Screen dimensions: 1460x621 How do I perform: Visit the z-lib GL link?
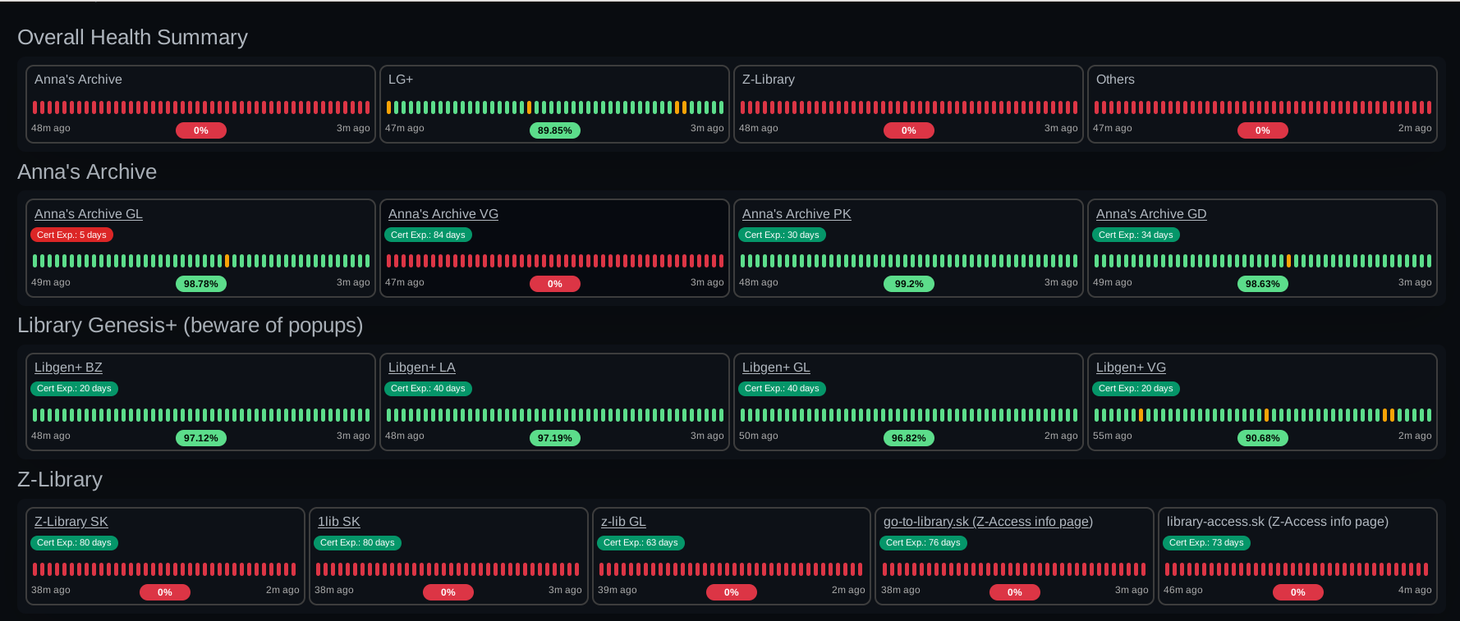(623, 522)
